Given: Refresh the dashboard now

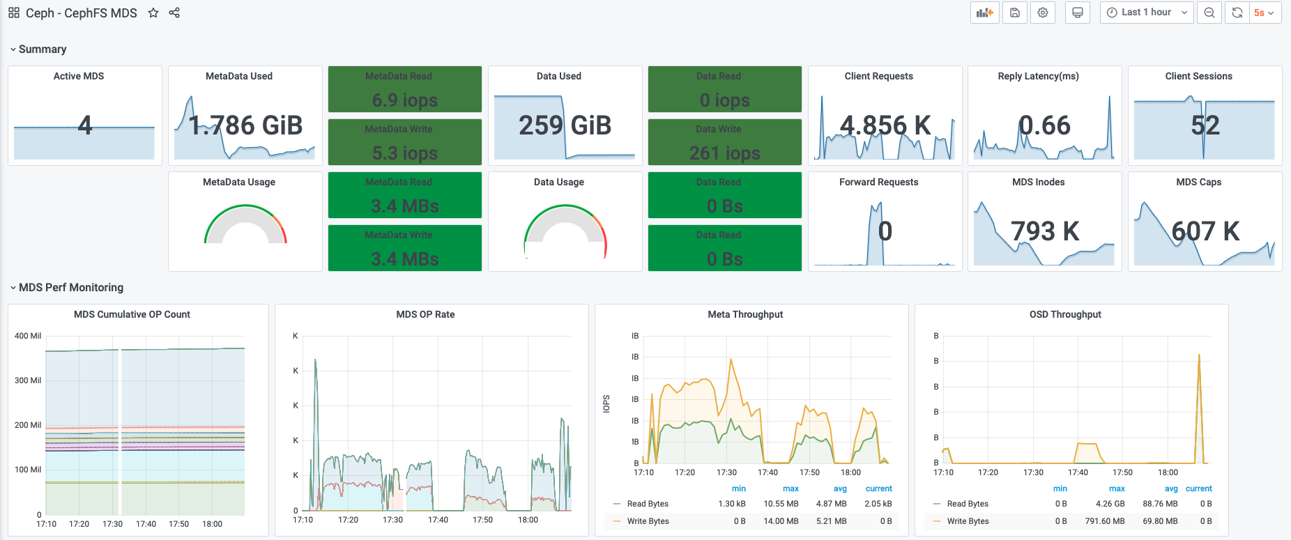Looking at the screenshot, I should 1237,13.
